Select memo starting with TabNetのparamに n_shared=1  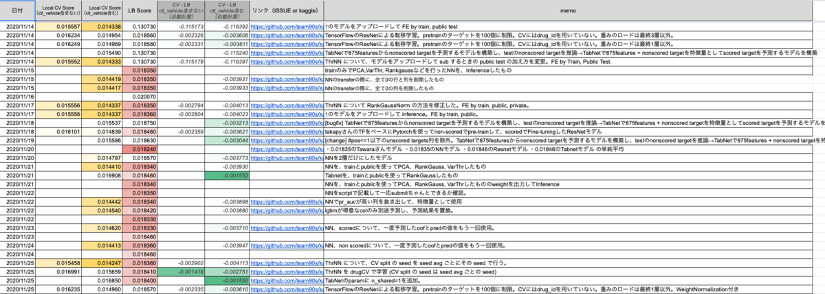coord(573,281)
